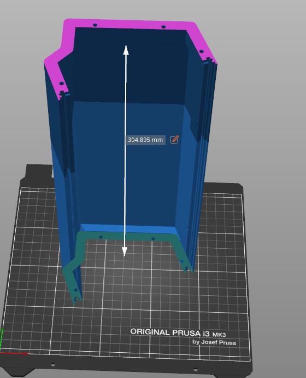Click the edit pencil icon beside the measurement
The height and width of the screenshot is (378, 306).
(174, 140)
